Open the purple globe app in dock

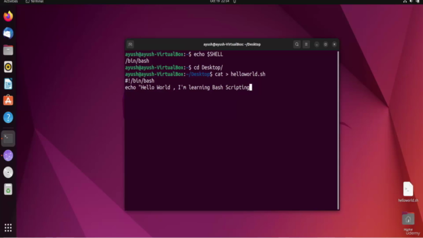pos(8,156)
